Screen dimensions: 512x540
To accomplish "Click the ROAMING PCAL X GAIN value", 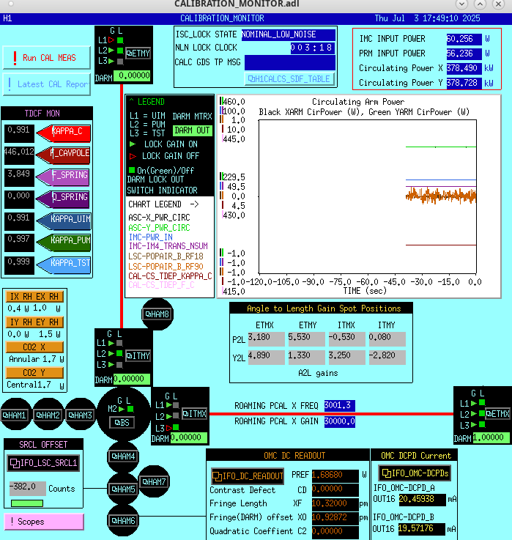I will (x=339, y=421).
